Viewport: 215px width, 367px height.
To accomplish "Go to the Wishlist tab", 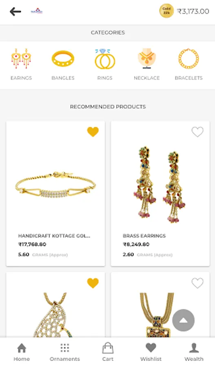I will click(x=151, y=352).
